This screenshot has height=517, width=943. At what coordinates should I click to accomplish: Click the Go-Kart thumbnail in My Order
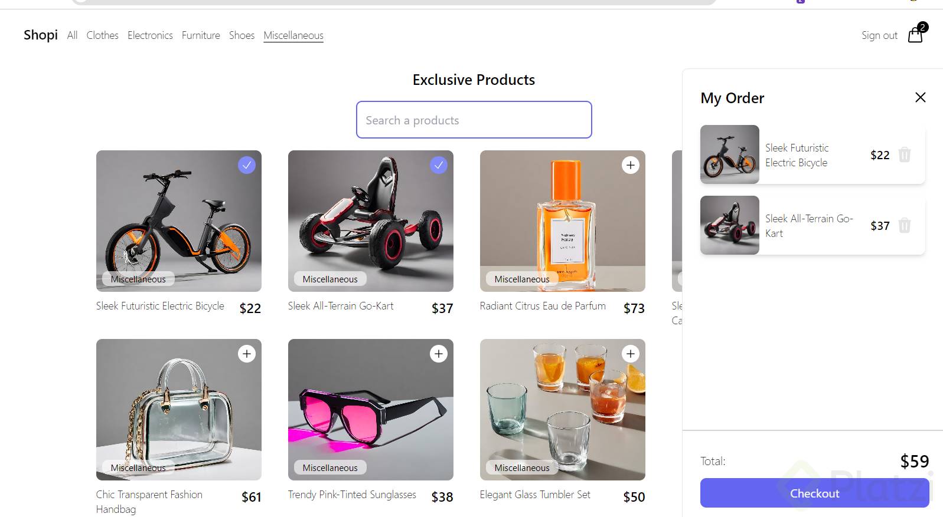pos(729,225)
